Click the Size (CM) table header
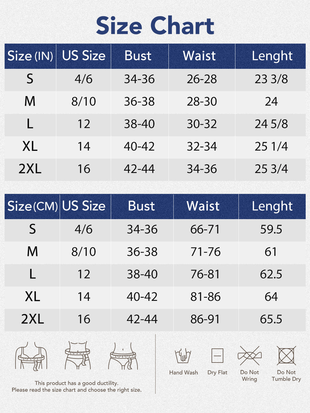Viewport: 310px width, 413px height. (32, 206)
